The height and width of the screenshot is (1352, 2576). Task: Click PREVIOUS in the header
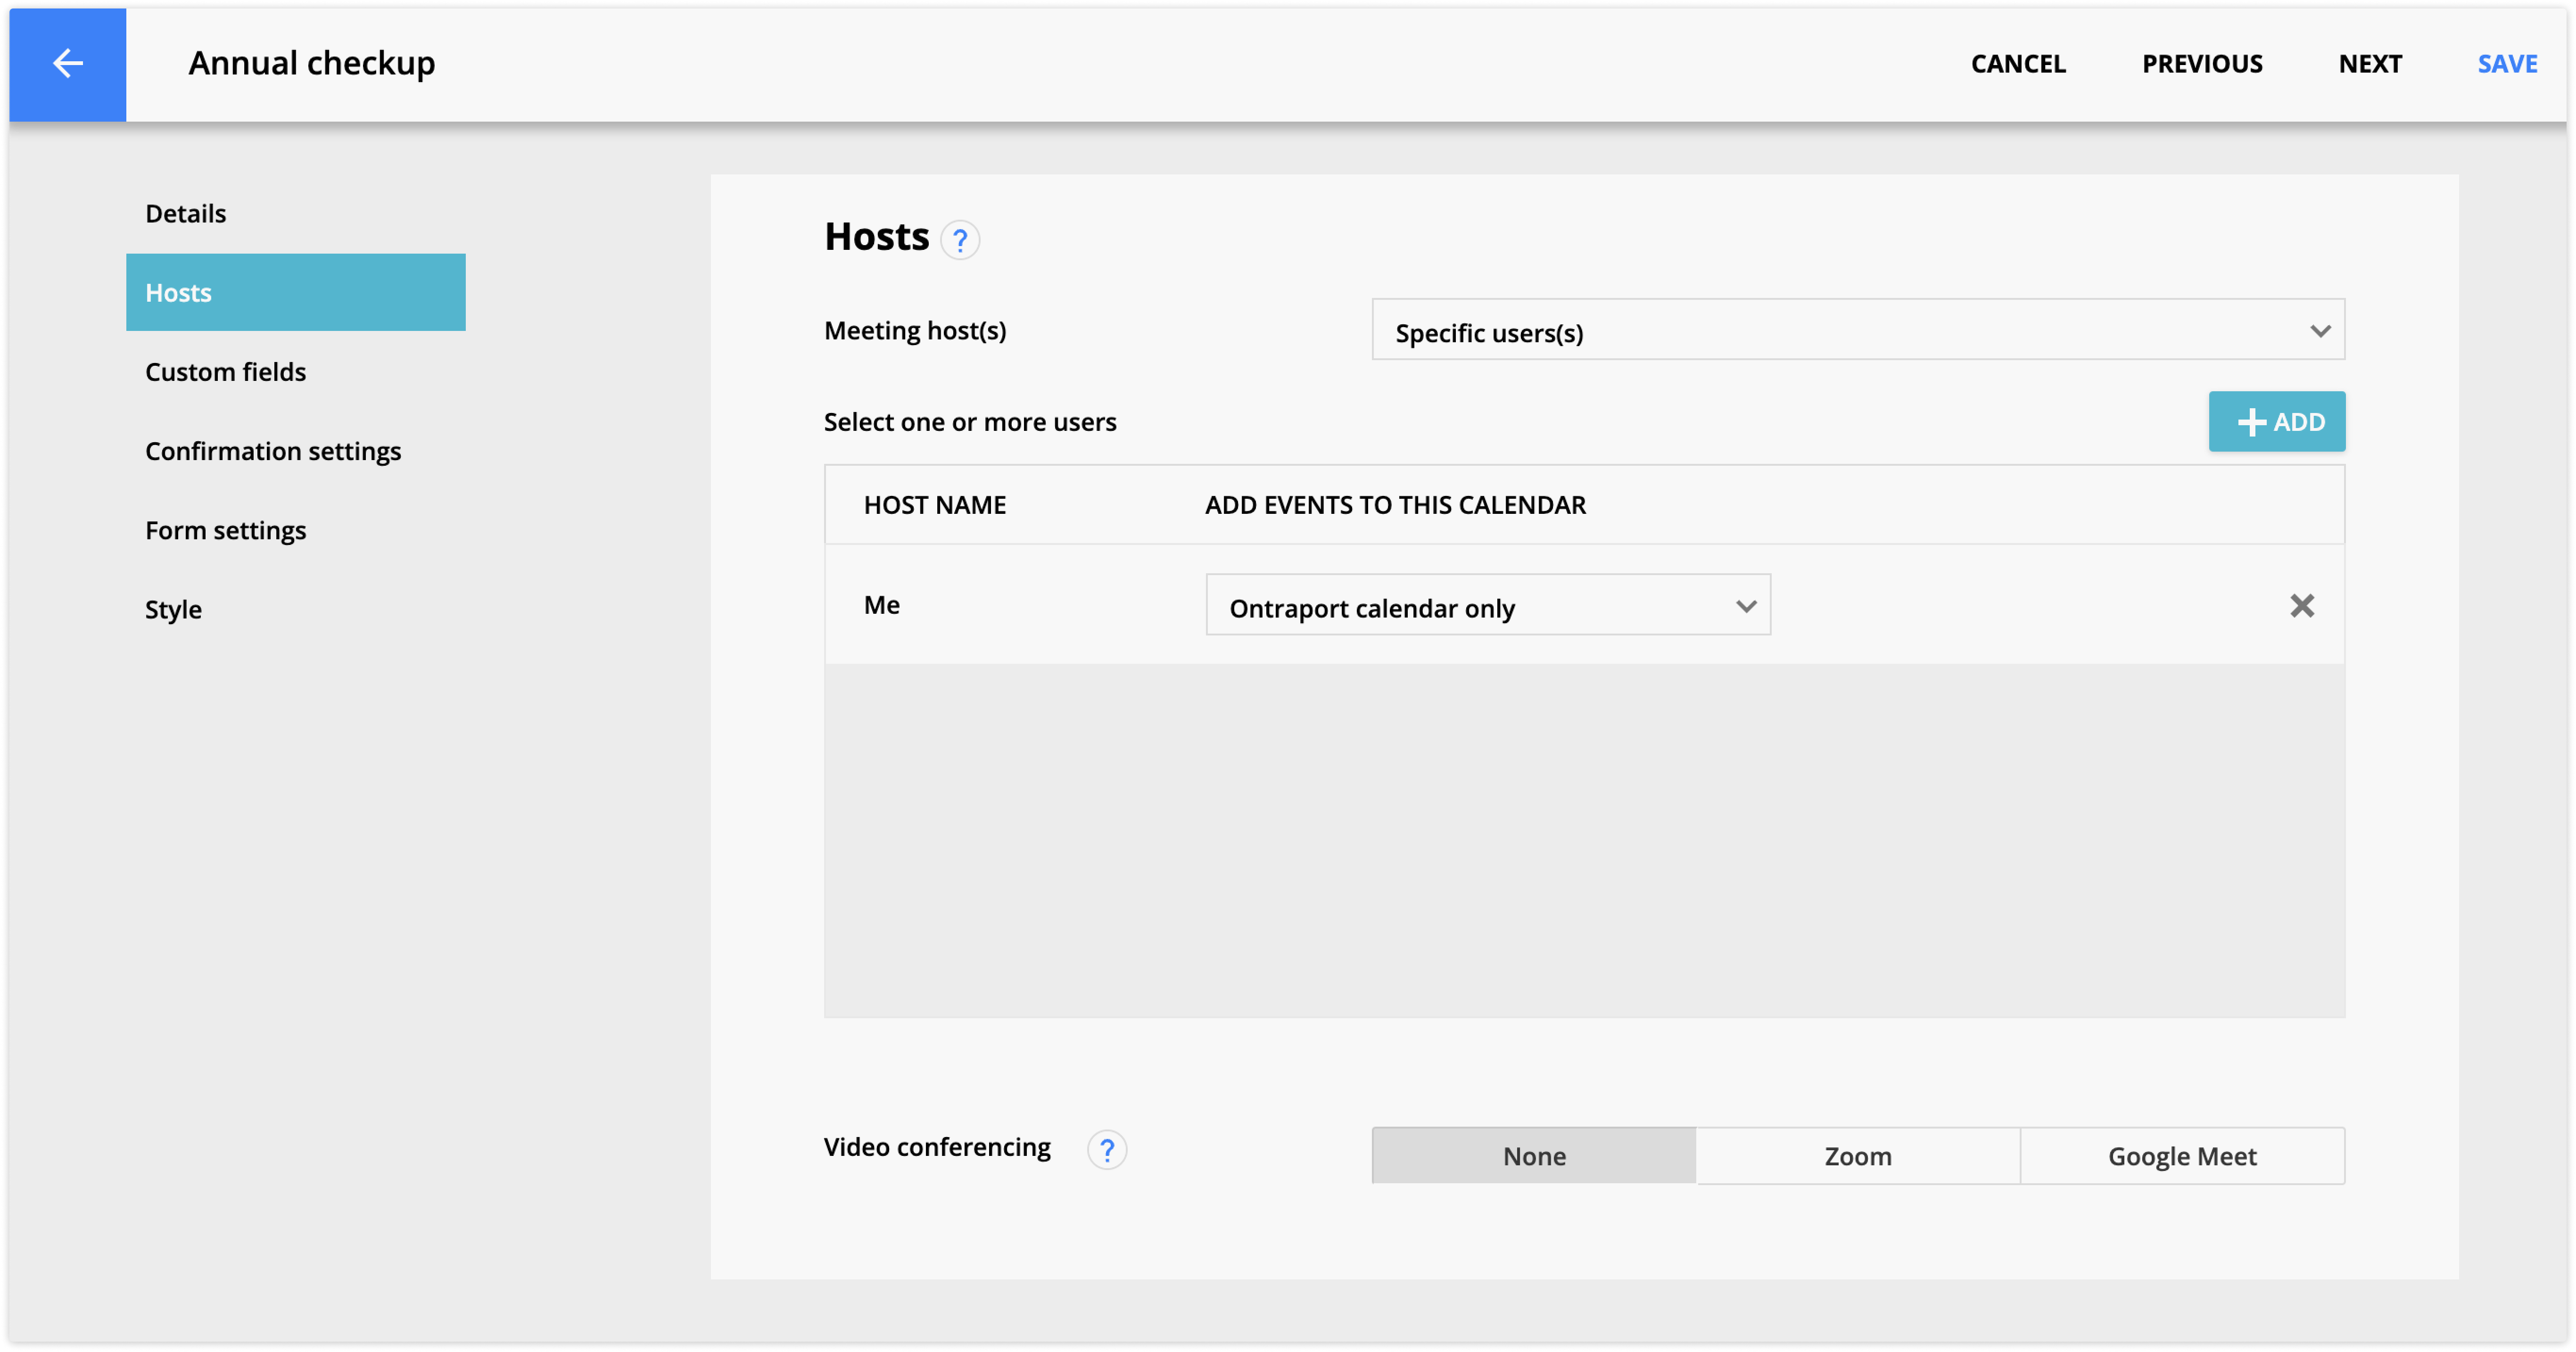[2201, 64]
